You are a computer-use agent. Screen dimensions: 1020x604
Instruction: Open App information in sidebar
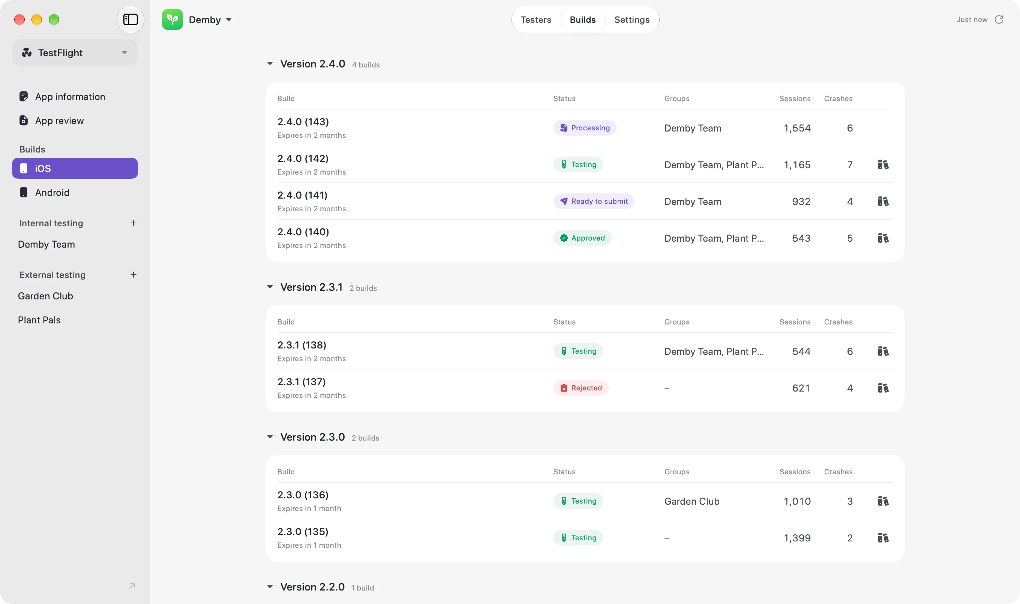point(75,96)
